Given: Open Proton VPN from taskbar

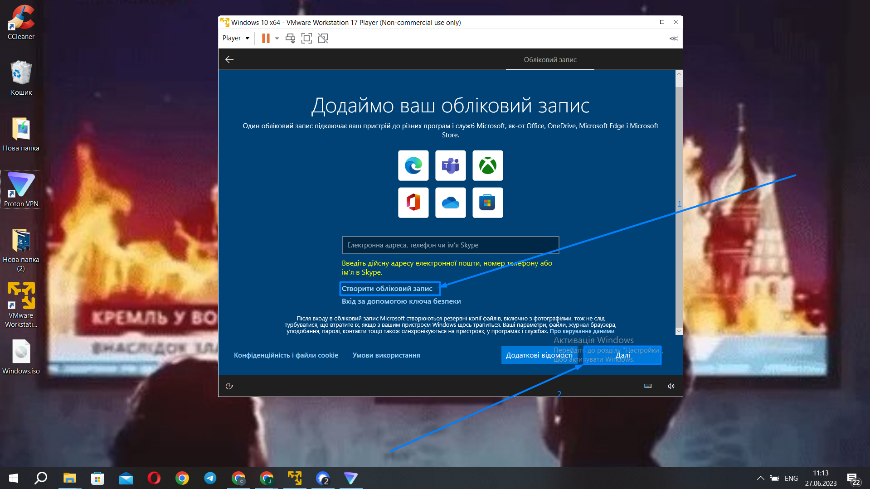Looking at the screenshot, I should pyautogui.click(x=350, y=478).
